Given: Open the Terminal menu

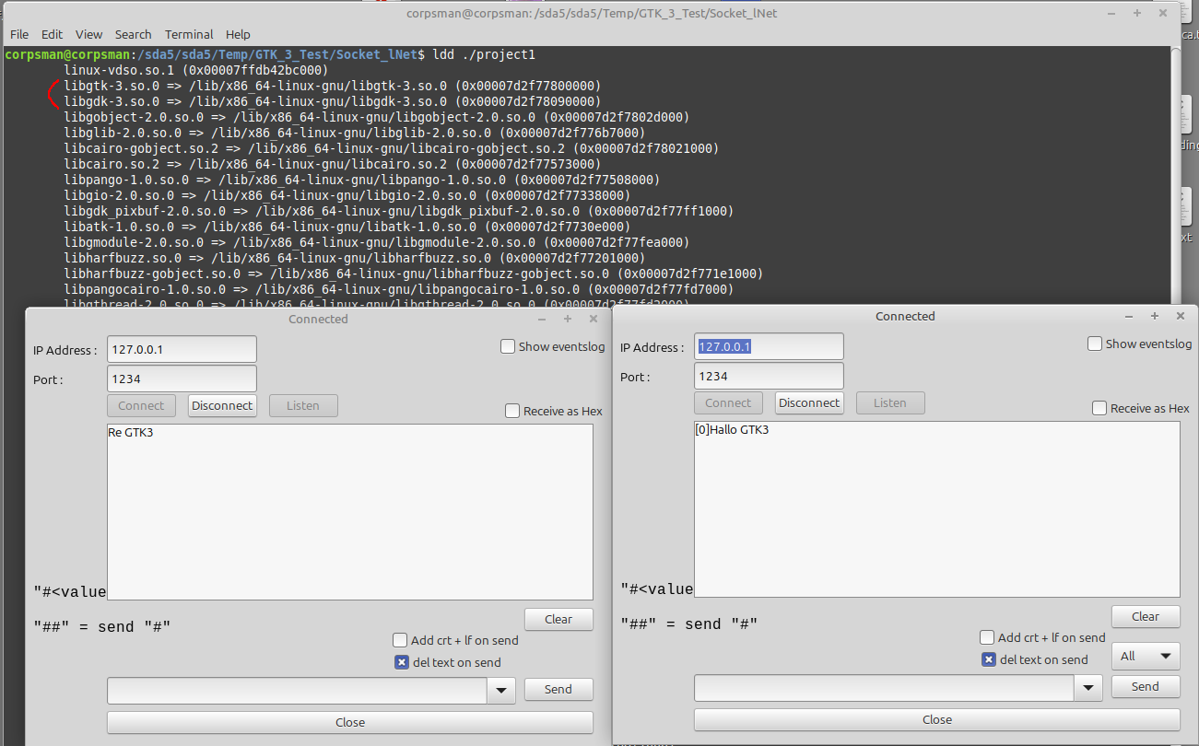Looking at the screenshot, I should (189, 34).
